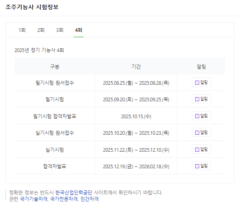Open the 민간자격 link
This screenshot has height=207, width=240.
pyautogui.click(x=90, y=199)
